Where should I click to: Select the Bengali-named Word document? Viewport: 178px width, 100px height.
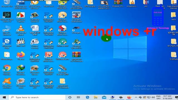point(34,30)
